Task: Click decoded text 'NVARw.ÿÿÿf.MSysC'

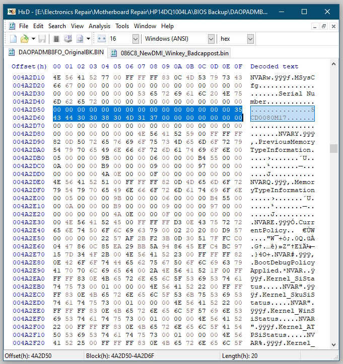Action: coord(282,77)
